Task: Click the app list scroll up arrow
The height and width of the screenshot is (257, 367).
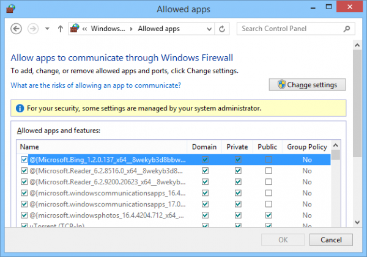Action: click(336, 145)
